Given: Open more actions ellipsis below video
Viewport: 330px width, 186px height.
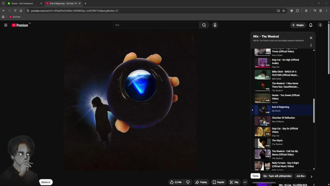Looking at the screenshot, I should 245,182.
